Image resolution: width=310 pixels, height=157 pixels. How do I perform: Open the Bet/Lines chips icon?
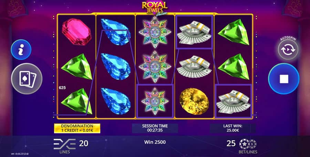tap(248, 144)
